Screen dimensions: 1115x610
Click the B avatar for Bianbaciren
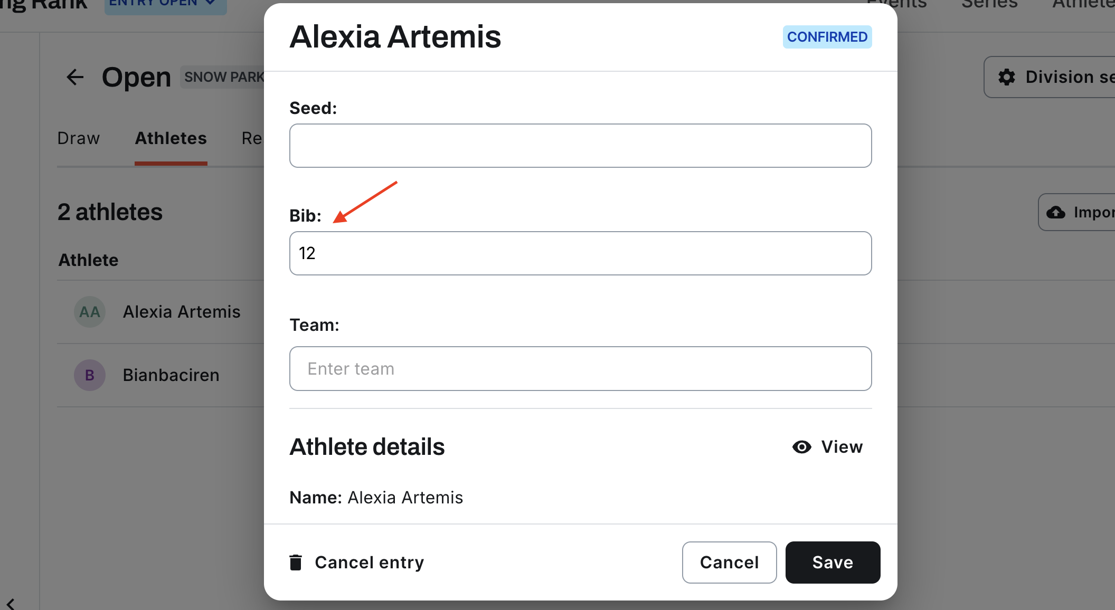[90, 375]
